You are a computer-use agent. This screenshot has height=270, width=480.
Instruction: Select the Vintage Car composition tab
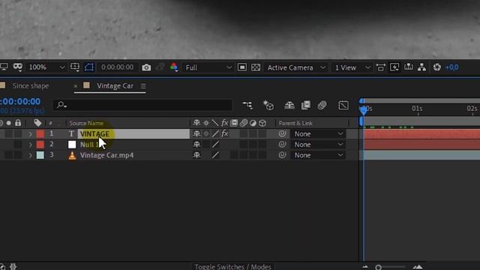(x=115, y=86)
